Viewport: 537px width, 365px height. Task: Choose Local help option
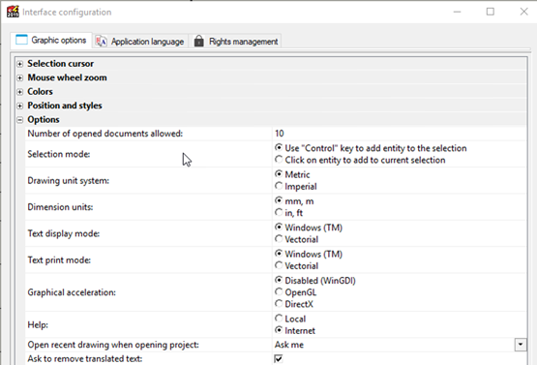pyautogui.click(x=279, y=319)
